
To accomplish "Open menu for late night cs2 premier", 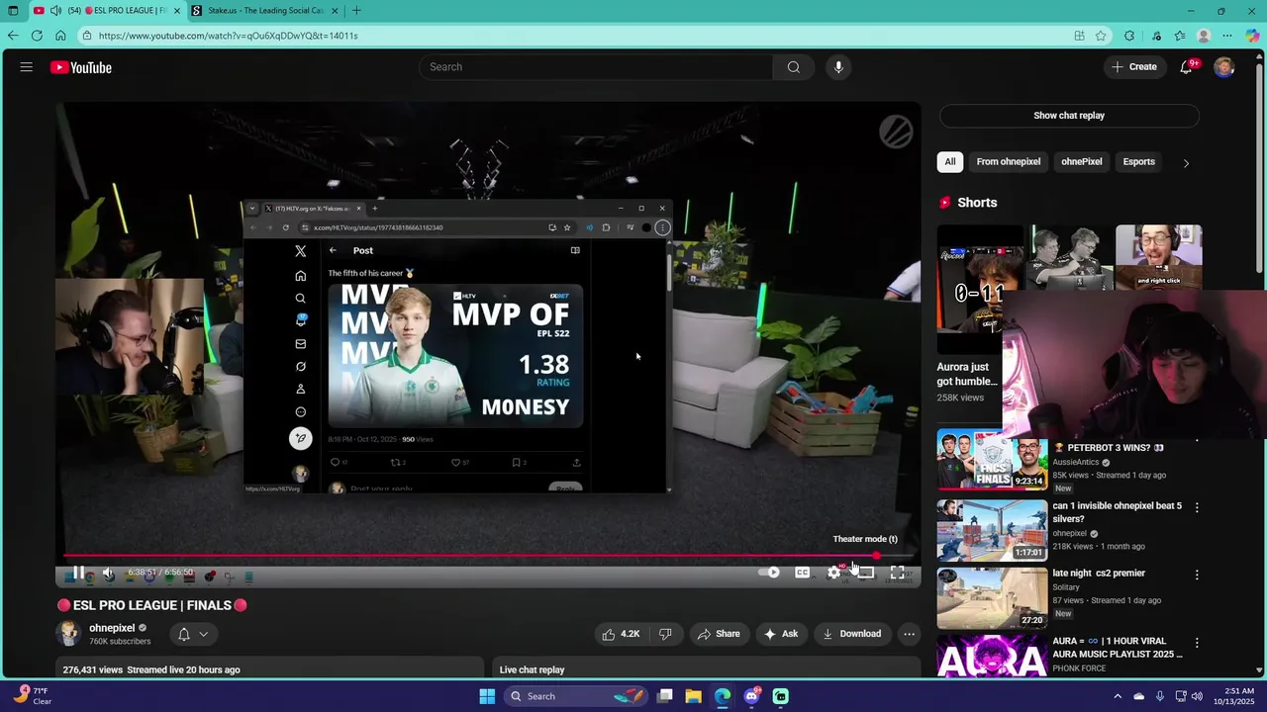I will 1197,575.
